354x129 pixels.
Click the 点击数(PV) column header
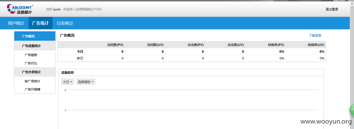click(x=196, y=45)
